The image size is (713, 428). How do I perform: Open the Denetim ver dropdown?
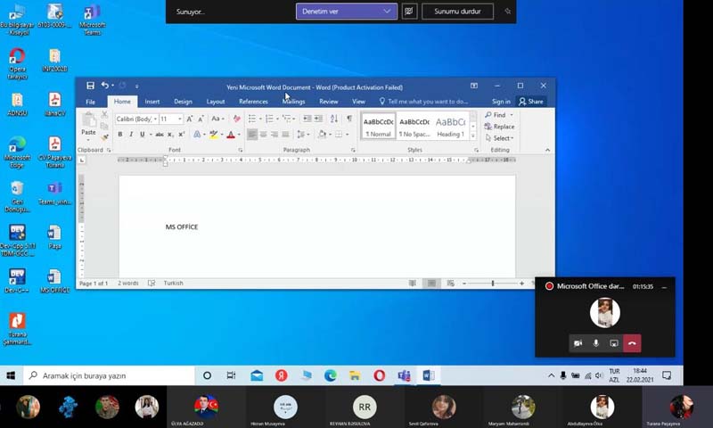click(346, 12)
